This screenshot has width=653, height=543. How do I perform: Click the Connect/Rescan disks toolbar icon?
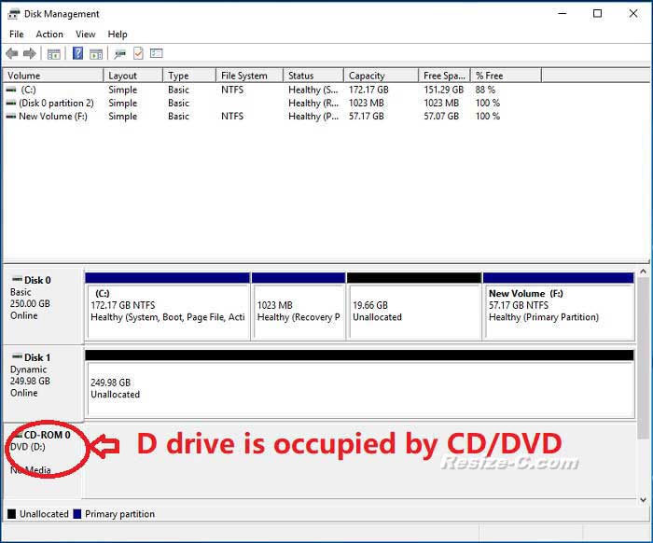tap(120, 53)
